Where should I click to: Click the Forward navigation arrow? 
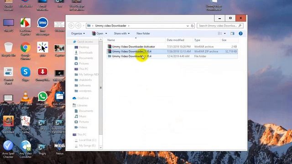click(x=78, y=26)
